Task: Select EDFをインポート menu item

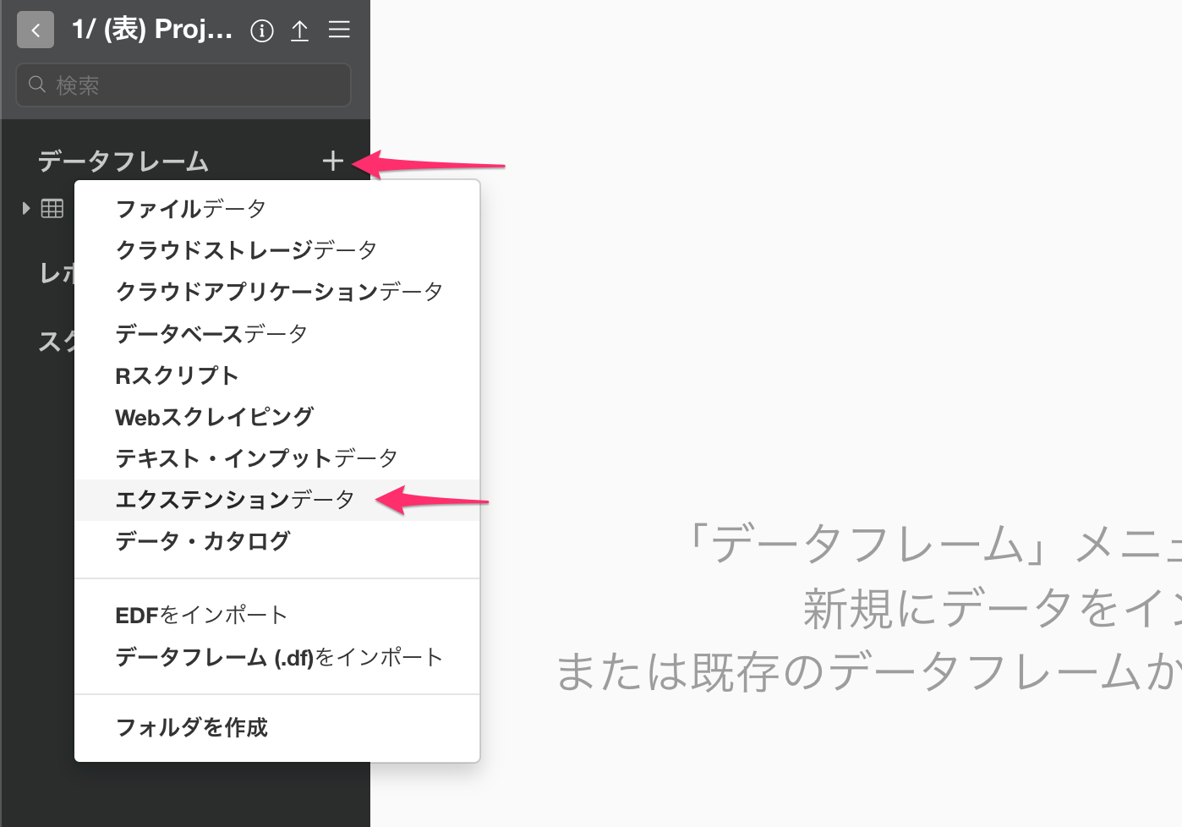Action: pyautogui.click(x=276, y=616)
